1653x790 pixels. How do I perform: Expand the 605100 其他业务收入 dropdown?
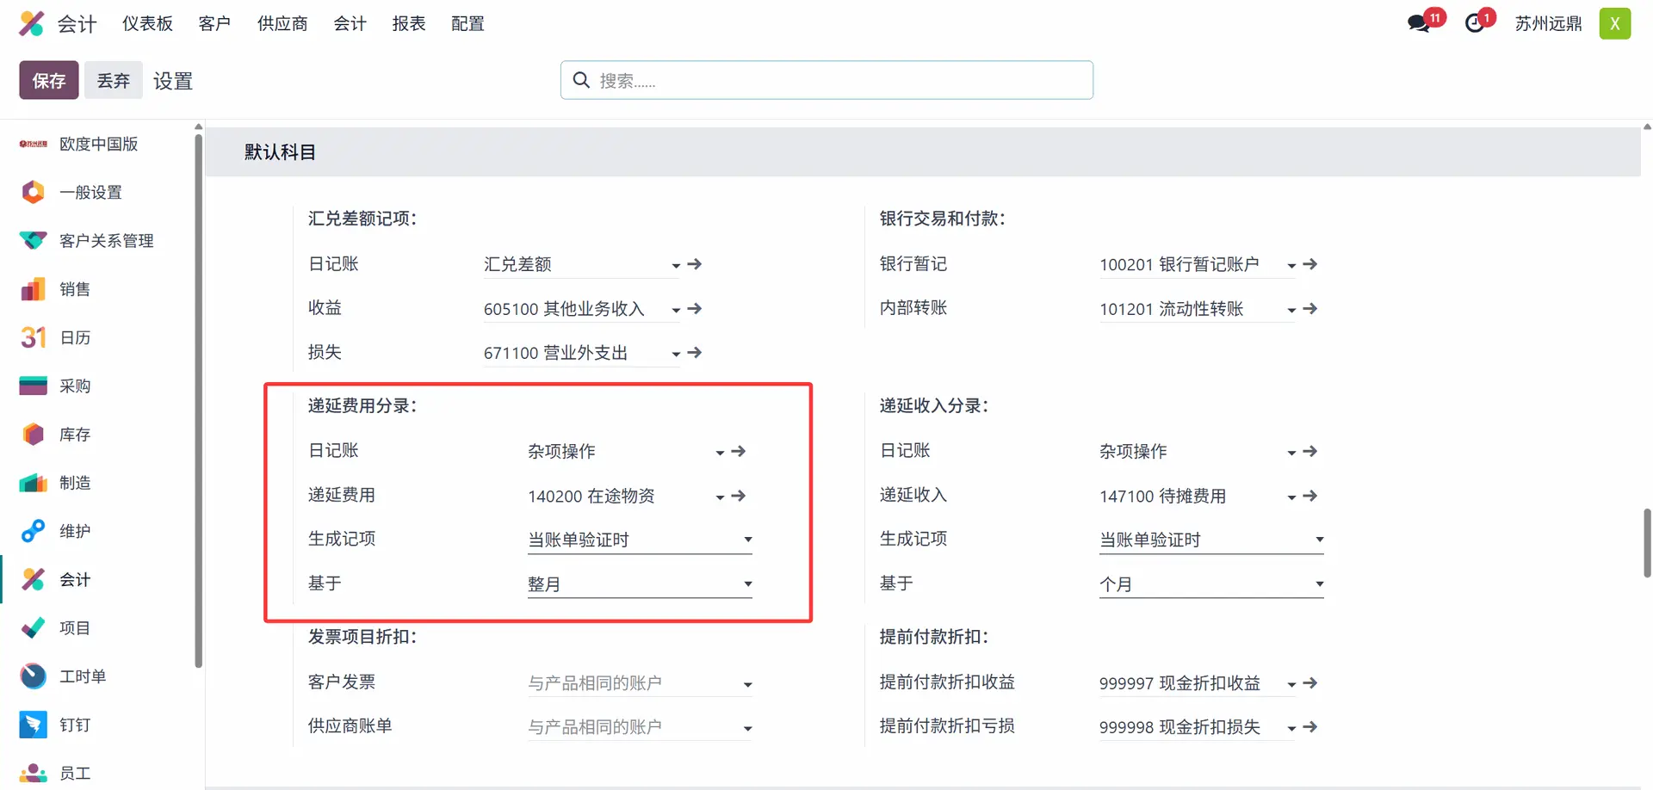(x=675, y=310)
